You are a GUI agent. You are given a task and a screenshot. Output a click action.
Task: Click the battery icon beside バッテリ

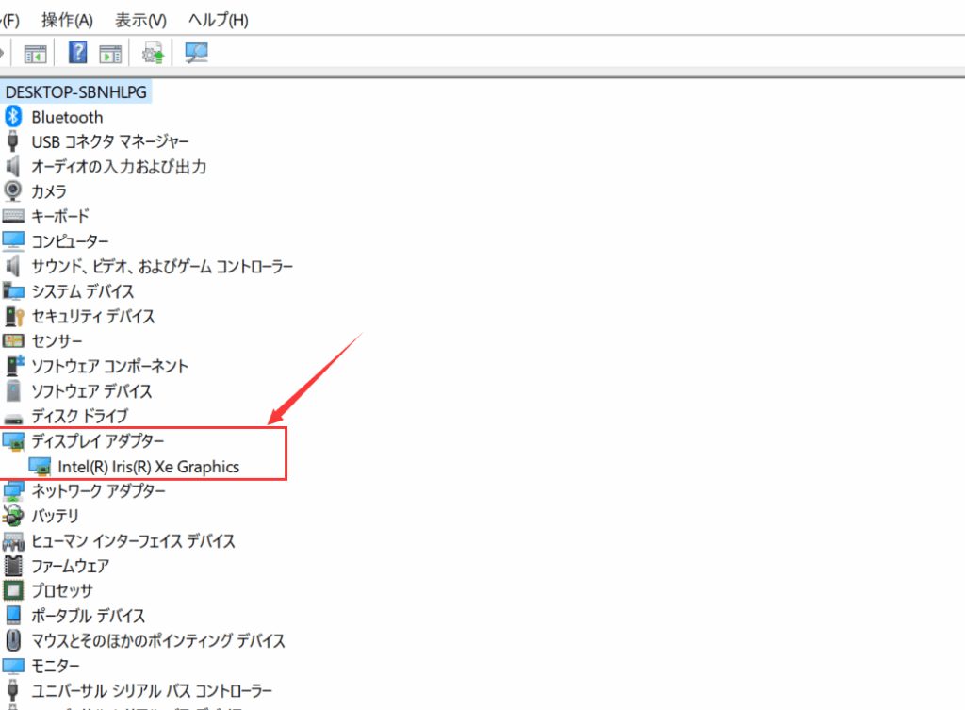[x=13, y=516]
